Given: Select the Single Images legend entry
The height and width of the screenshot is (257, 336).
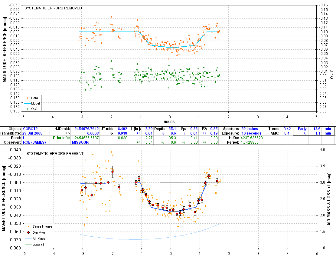Looking at the screenshot, I should pos(40,226).
